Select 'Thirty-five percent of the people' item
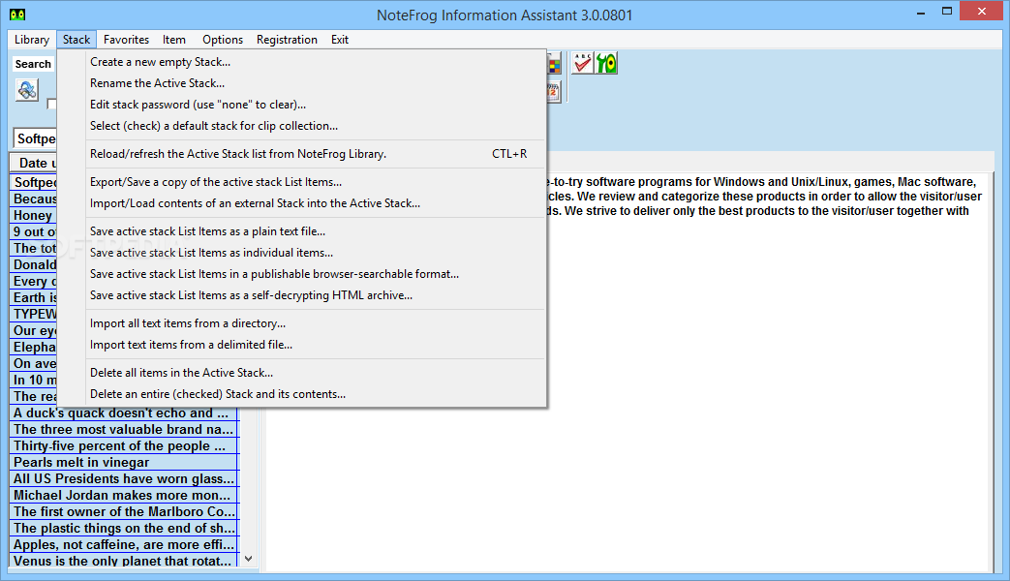Viewport: 1010px width, 581px height. click(124, 445)
